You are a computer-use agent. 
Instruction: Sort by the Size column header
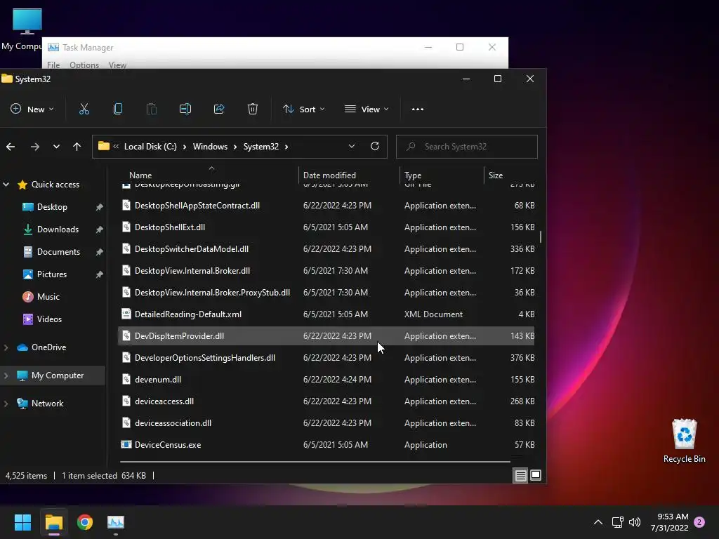495,175
